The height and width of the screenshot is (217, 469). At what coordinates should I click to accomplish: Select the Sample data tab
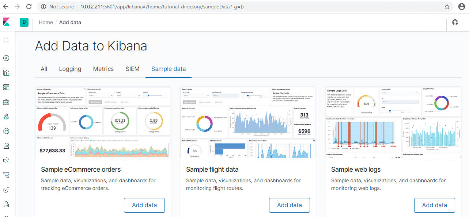click(169, 69)
